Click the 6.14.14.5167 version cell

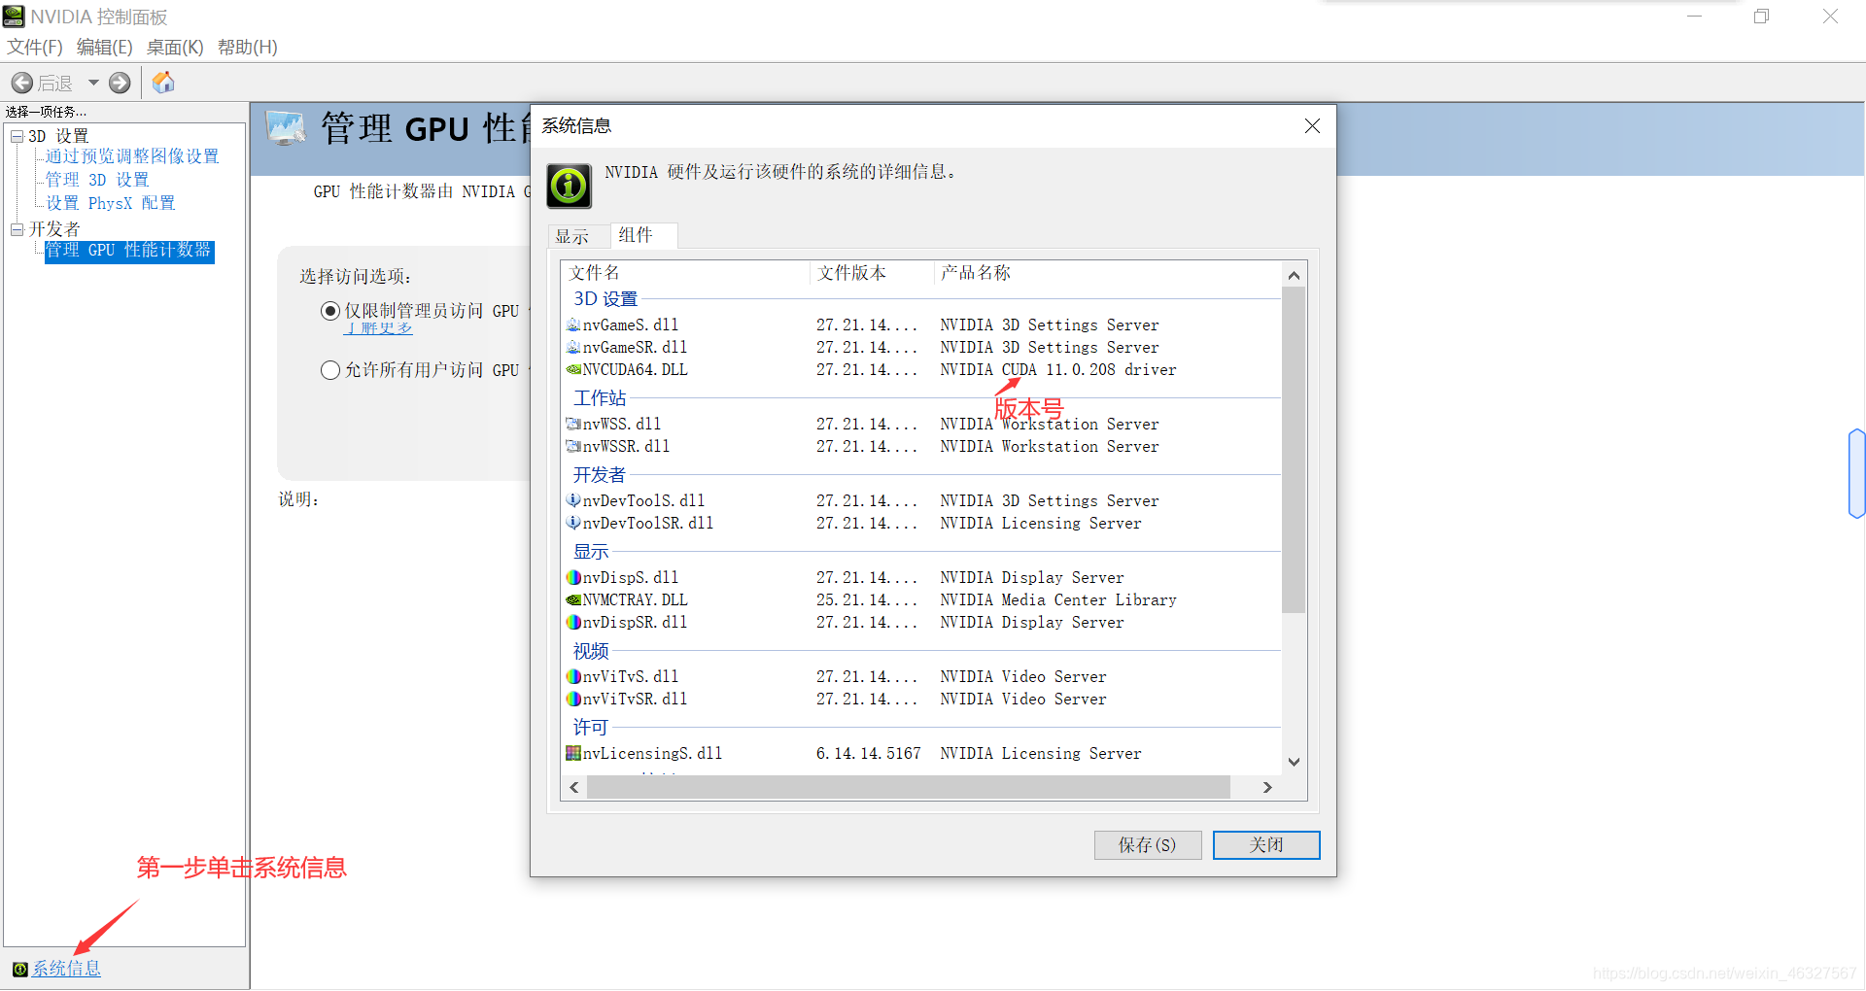[869, 754]
